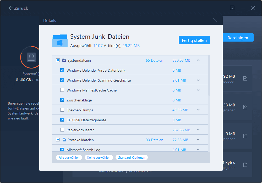Click the CHKDSK Dateifragmente label

[86, 120]
